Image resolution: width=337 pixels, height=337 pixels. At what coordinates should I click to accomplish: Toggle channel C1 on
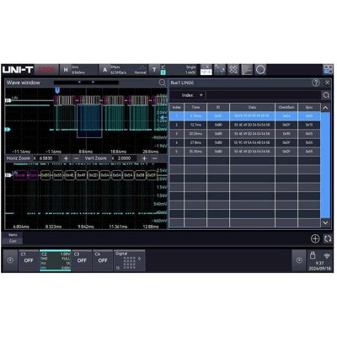pyautogui.click(x=29, y=260)
